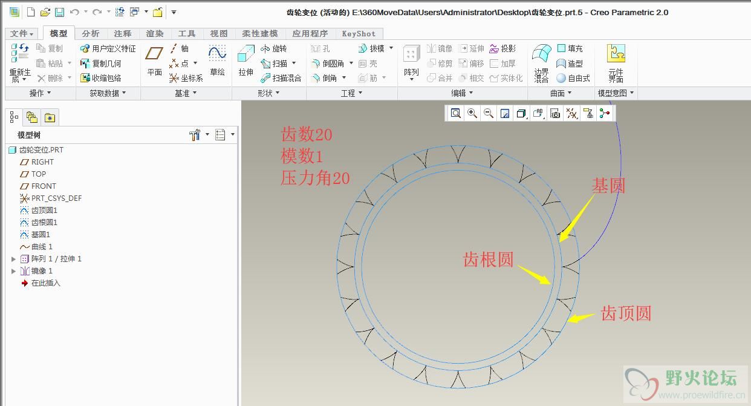Choose the 旋转 revolve tool
Image resolution: width=751 pixels, height=406 pixels.
click(x=274, y=48)
